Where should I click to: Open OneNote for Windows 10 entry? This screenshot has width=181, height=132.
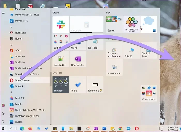tap(29, 68)
